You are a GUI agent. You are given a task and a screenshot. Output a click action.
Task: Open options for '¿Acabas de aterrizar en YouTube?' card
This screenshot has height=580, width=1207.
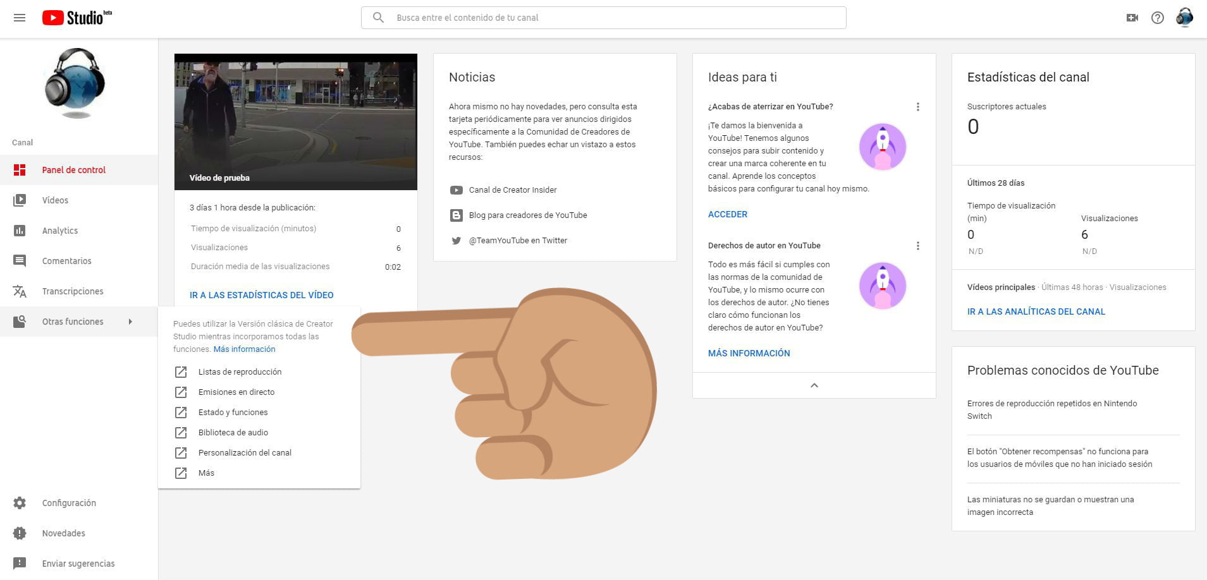[x=918, y=107]
